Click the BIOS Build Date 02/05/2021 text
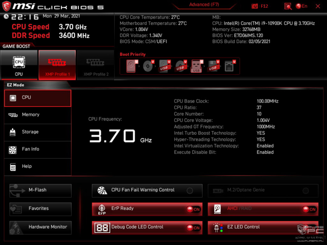327x245 pixels. click(x=241, y=41)
